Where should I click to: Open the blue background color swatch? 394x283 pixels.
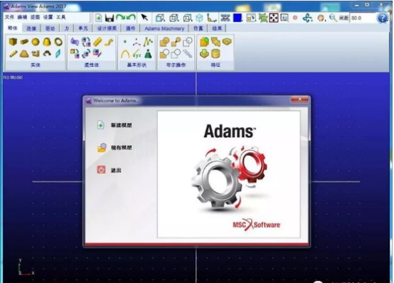(x=238, y=18)
